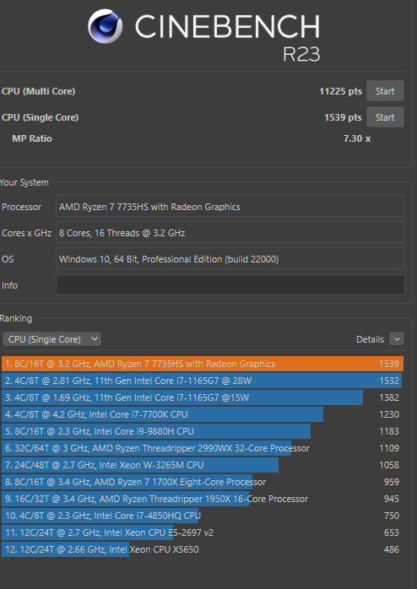Click the 11225 pts multi core score

pos(340,91)
